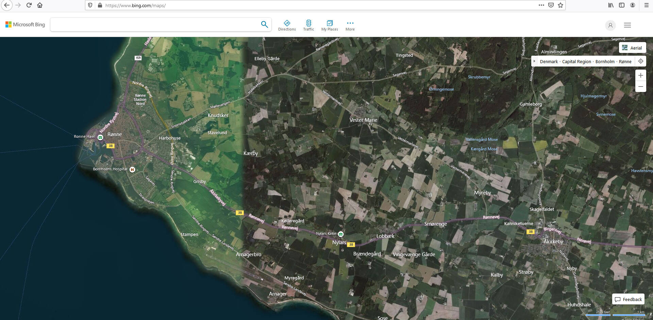Click the Rønne town label
Screen dimensions: 653x320
pyautogui.click(x=115, y=134)
